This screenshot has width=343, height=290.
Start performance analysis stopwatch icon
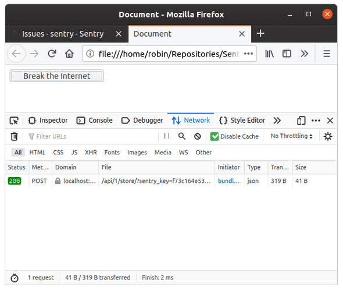coord(15,278)
